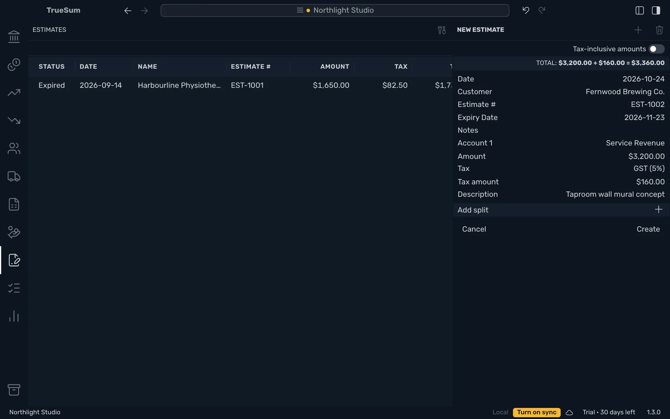Edit the Amount field $3,200.00
Image resolution: width=670 pixels, height=419 pixels.
(x=561, y=157)
